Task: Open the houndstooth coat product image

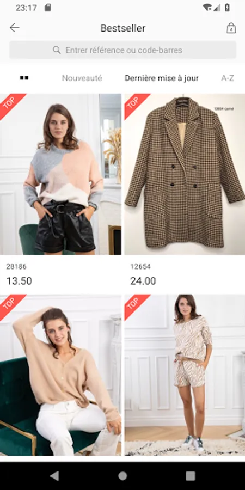Action: [185, 174]
